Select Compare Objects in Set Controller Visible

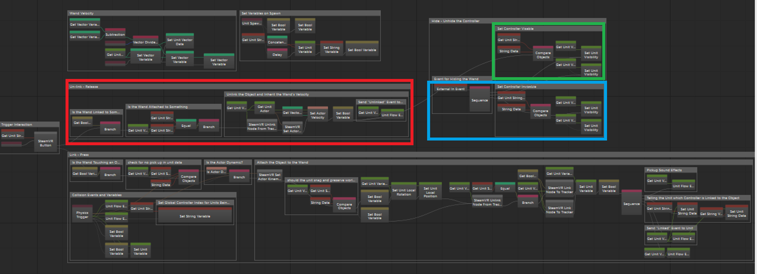[x=543, y=53]
